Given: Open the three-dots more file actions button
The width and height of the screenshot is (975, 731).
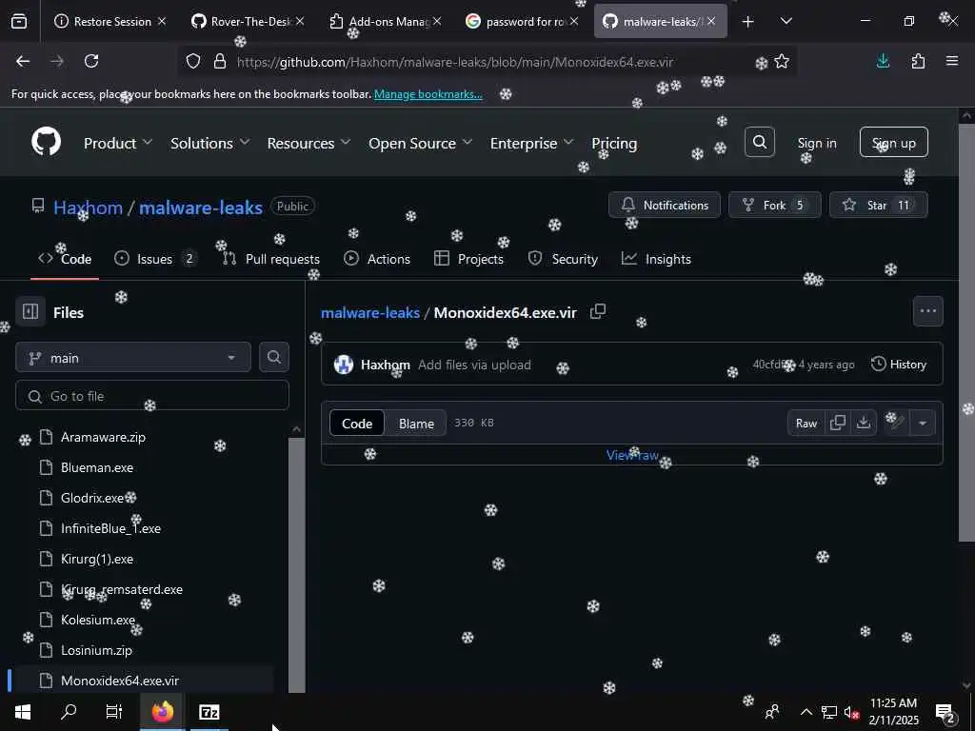Looking at the screenshot, I should 927,311.
